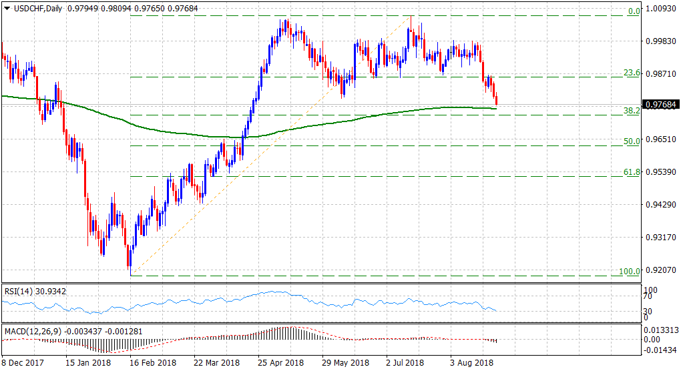This screenshot has height=371, width=681.
Task: Select the 3 Aug 2018 date marker
Action: [472, 363]
